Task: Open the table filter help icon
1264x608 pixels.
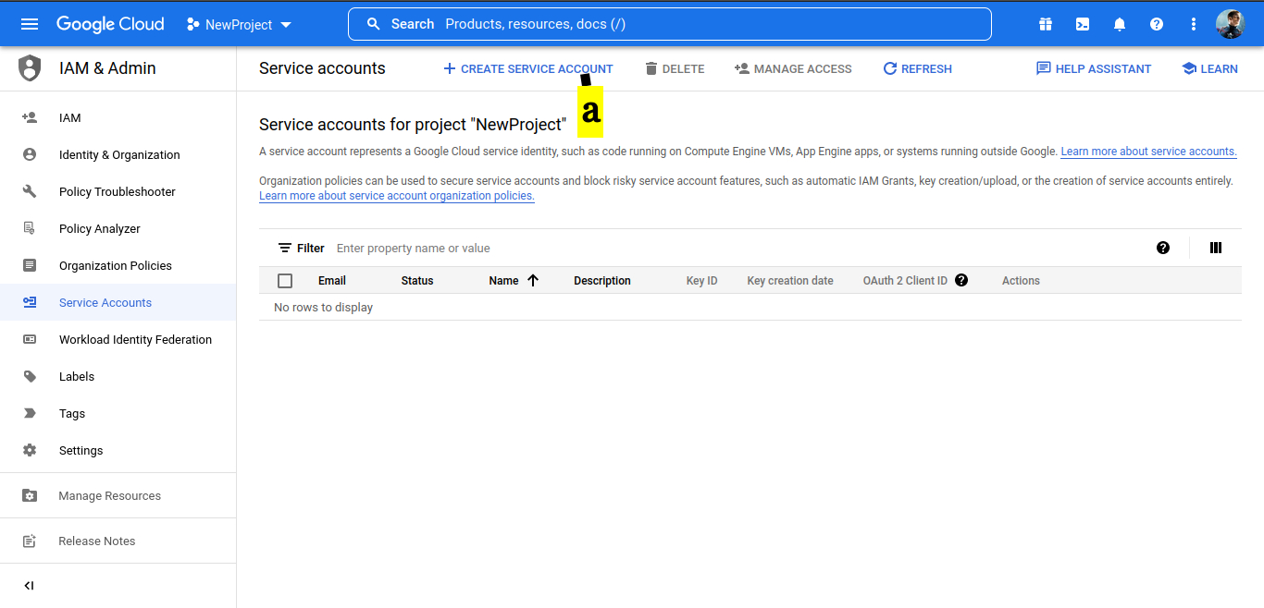Action: (x=1163, y=248)
